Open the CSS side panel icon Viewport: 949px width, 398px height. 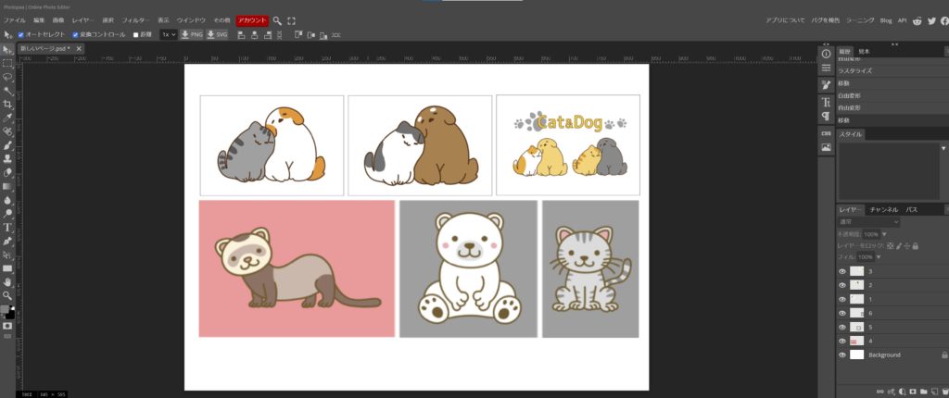click(826, 132)
